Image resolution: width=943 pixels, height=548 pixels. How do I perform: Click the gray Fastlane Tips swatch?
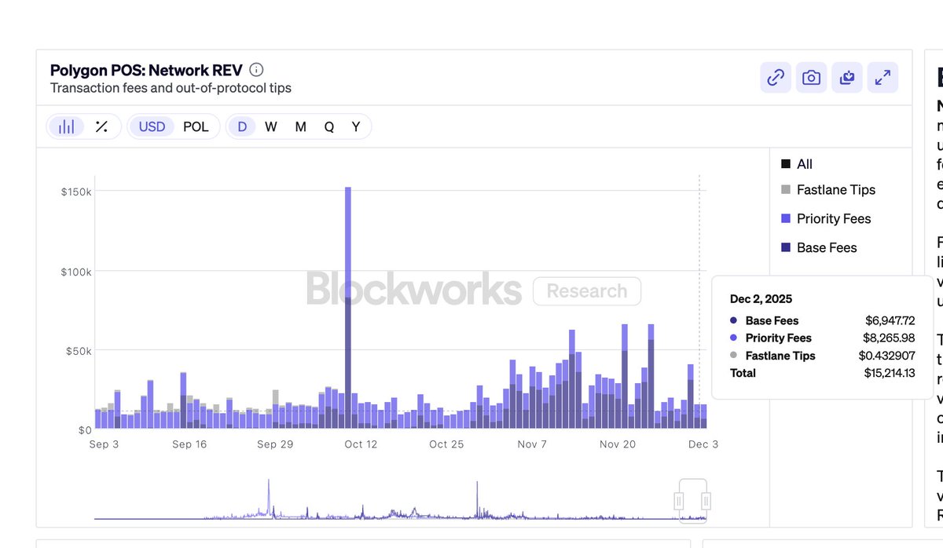(x=786, y=190)
